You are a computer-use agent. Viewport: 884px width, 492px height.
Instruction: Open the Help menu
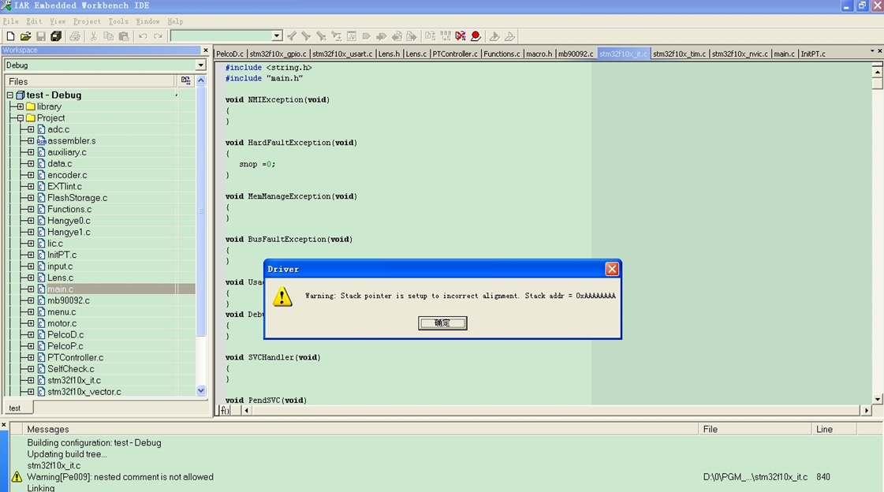[x=175, y=21]
